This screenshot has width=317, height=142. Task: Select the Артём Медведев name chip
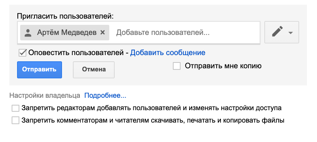coord(65,33)
